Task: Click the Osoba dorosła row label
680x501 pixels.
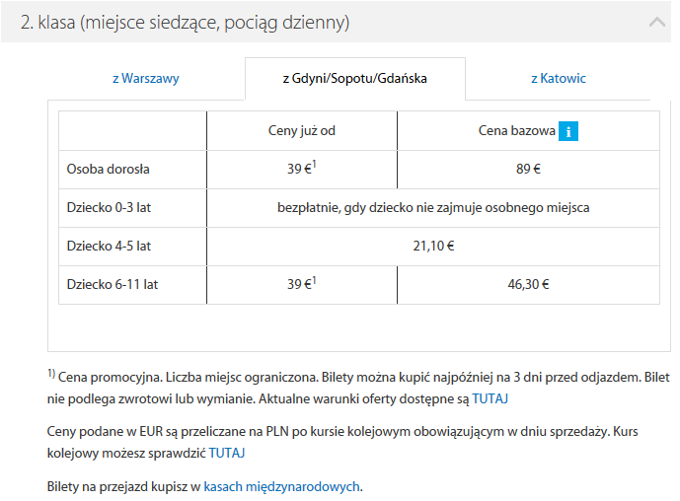Action: pyautogui.click(x=108, y=169)
